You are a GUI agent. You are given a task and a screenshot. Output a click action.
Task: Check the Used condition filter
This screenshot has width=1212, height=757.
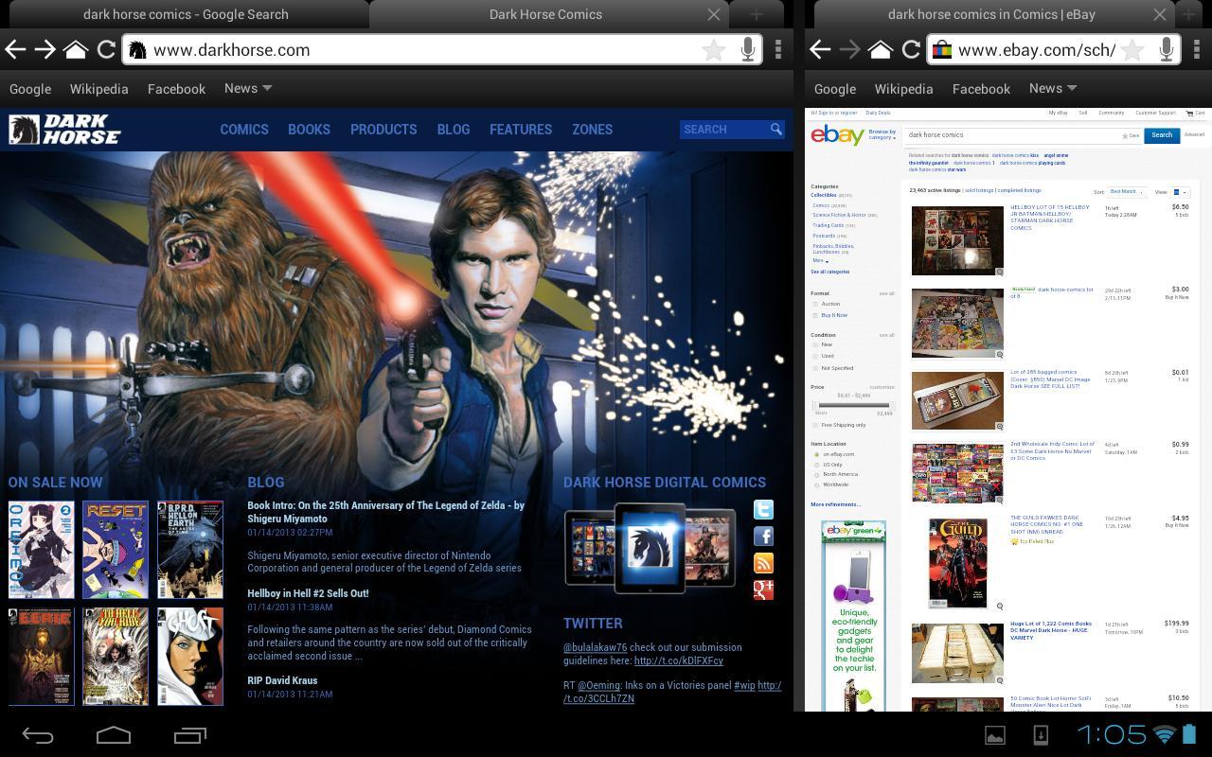[x=815, y=356]
